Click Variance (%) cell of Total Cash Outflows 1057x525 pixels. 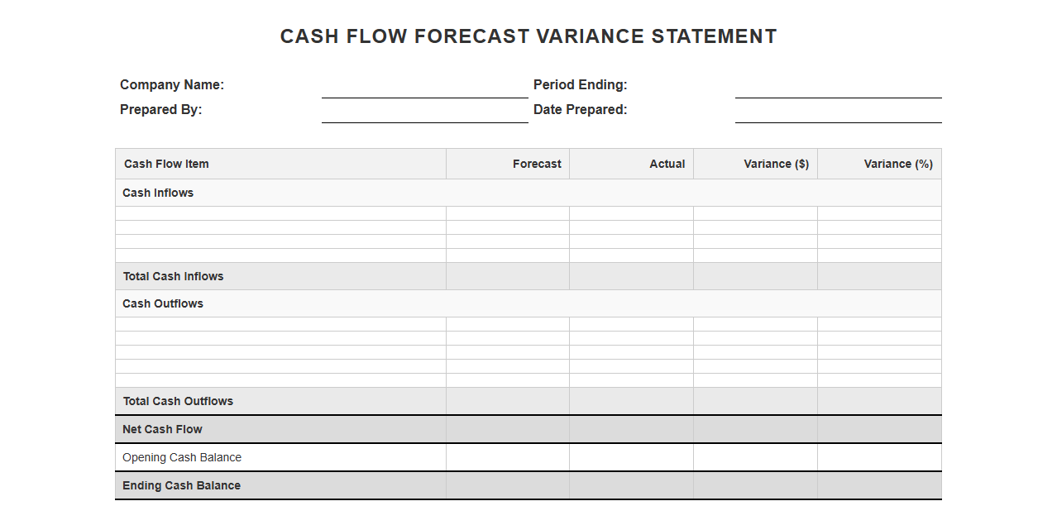[880, 401]
